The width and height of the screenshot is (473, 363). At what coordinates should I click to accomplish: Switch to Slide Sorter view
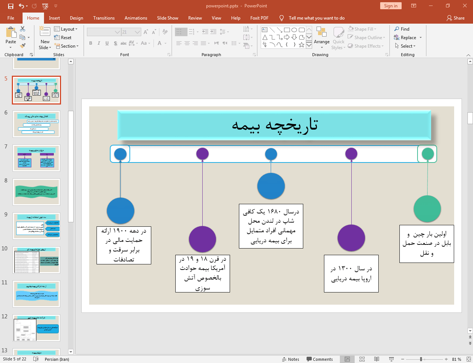click(x=362, y=359)
